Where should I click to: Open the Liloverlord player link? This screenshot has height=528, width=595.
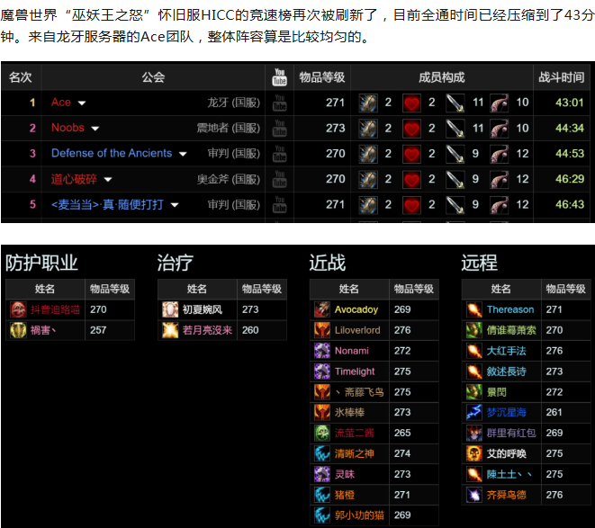coord(357,330)
